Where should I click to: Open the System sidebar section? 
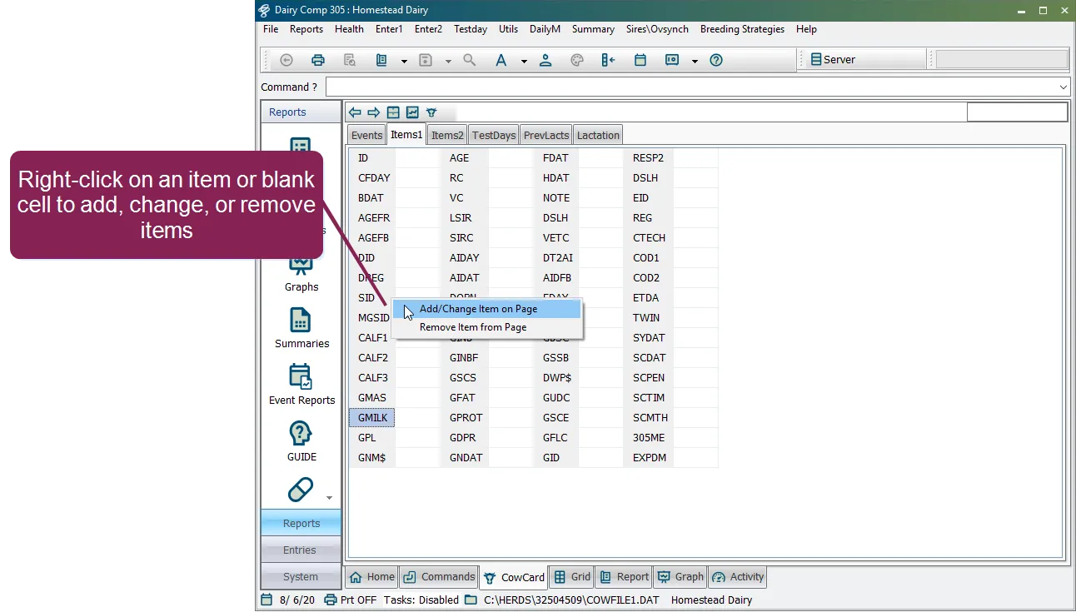tap(301, 576)
